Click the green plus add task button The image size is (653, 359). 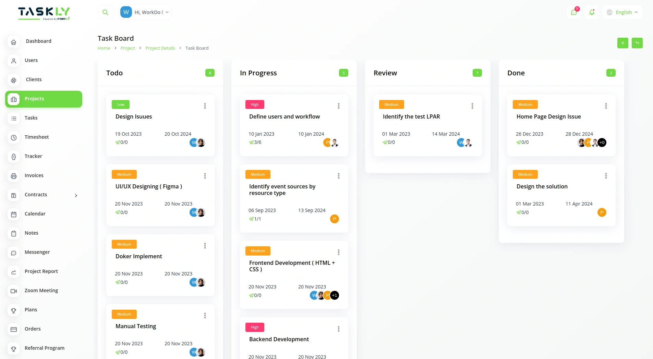point(622,43)
